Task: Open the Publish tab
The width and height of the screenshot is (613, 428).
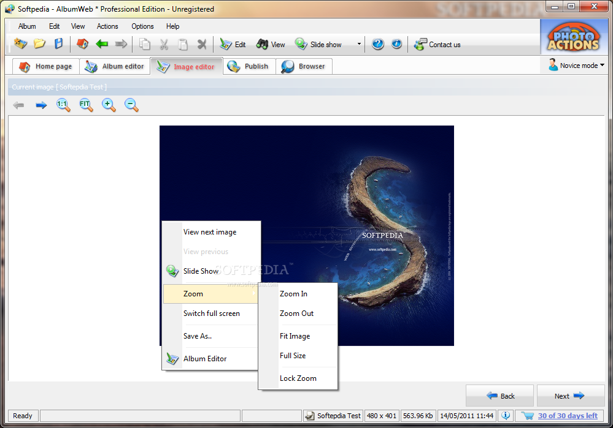Action: [x=249, y=66]
